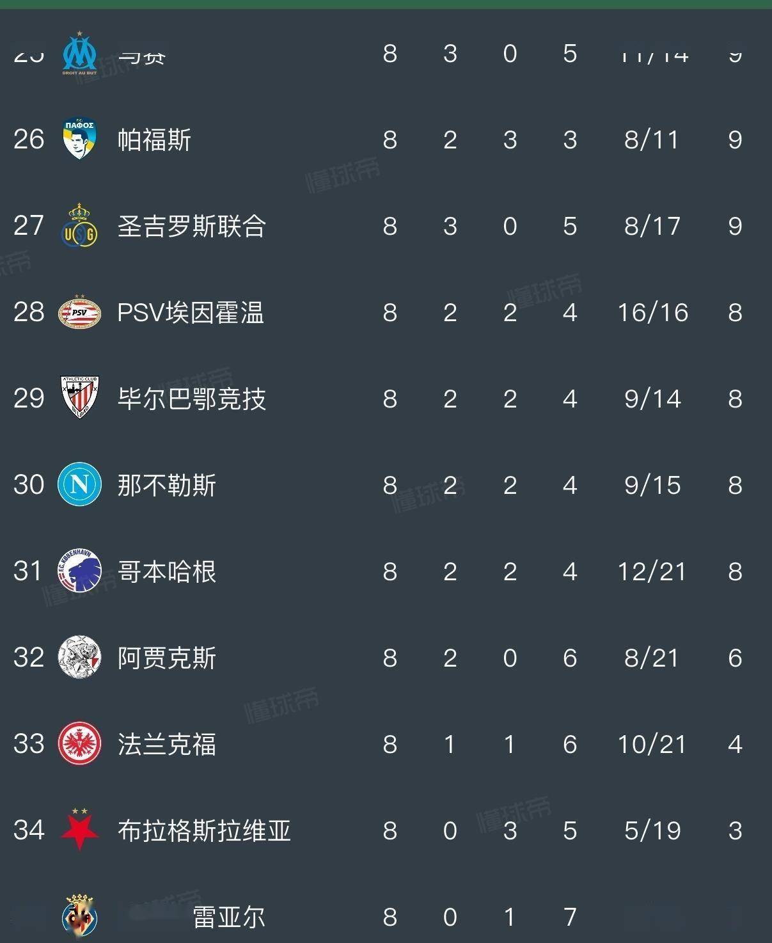Tap the 毕尔巴鄂竞技 team name
772x943 pixels.
click(x=191, y=399)
